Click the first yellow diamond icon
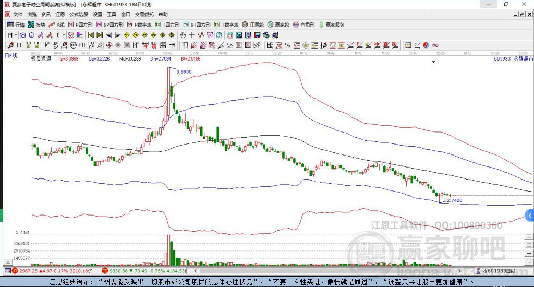This screenshot has width=534, height=287. (x=126, y=35)
